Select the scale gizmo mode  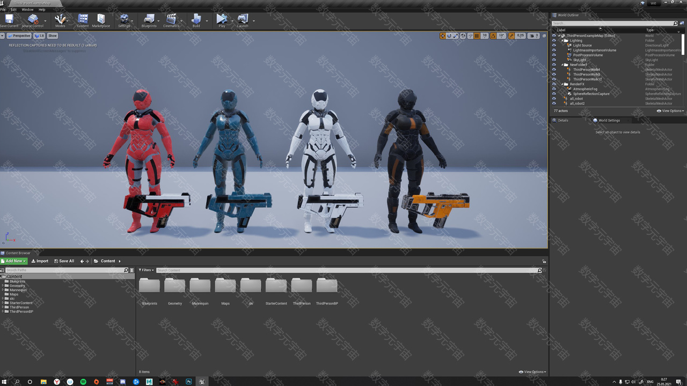[456, 36]
